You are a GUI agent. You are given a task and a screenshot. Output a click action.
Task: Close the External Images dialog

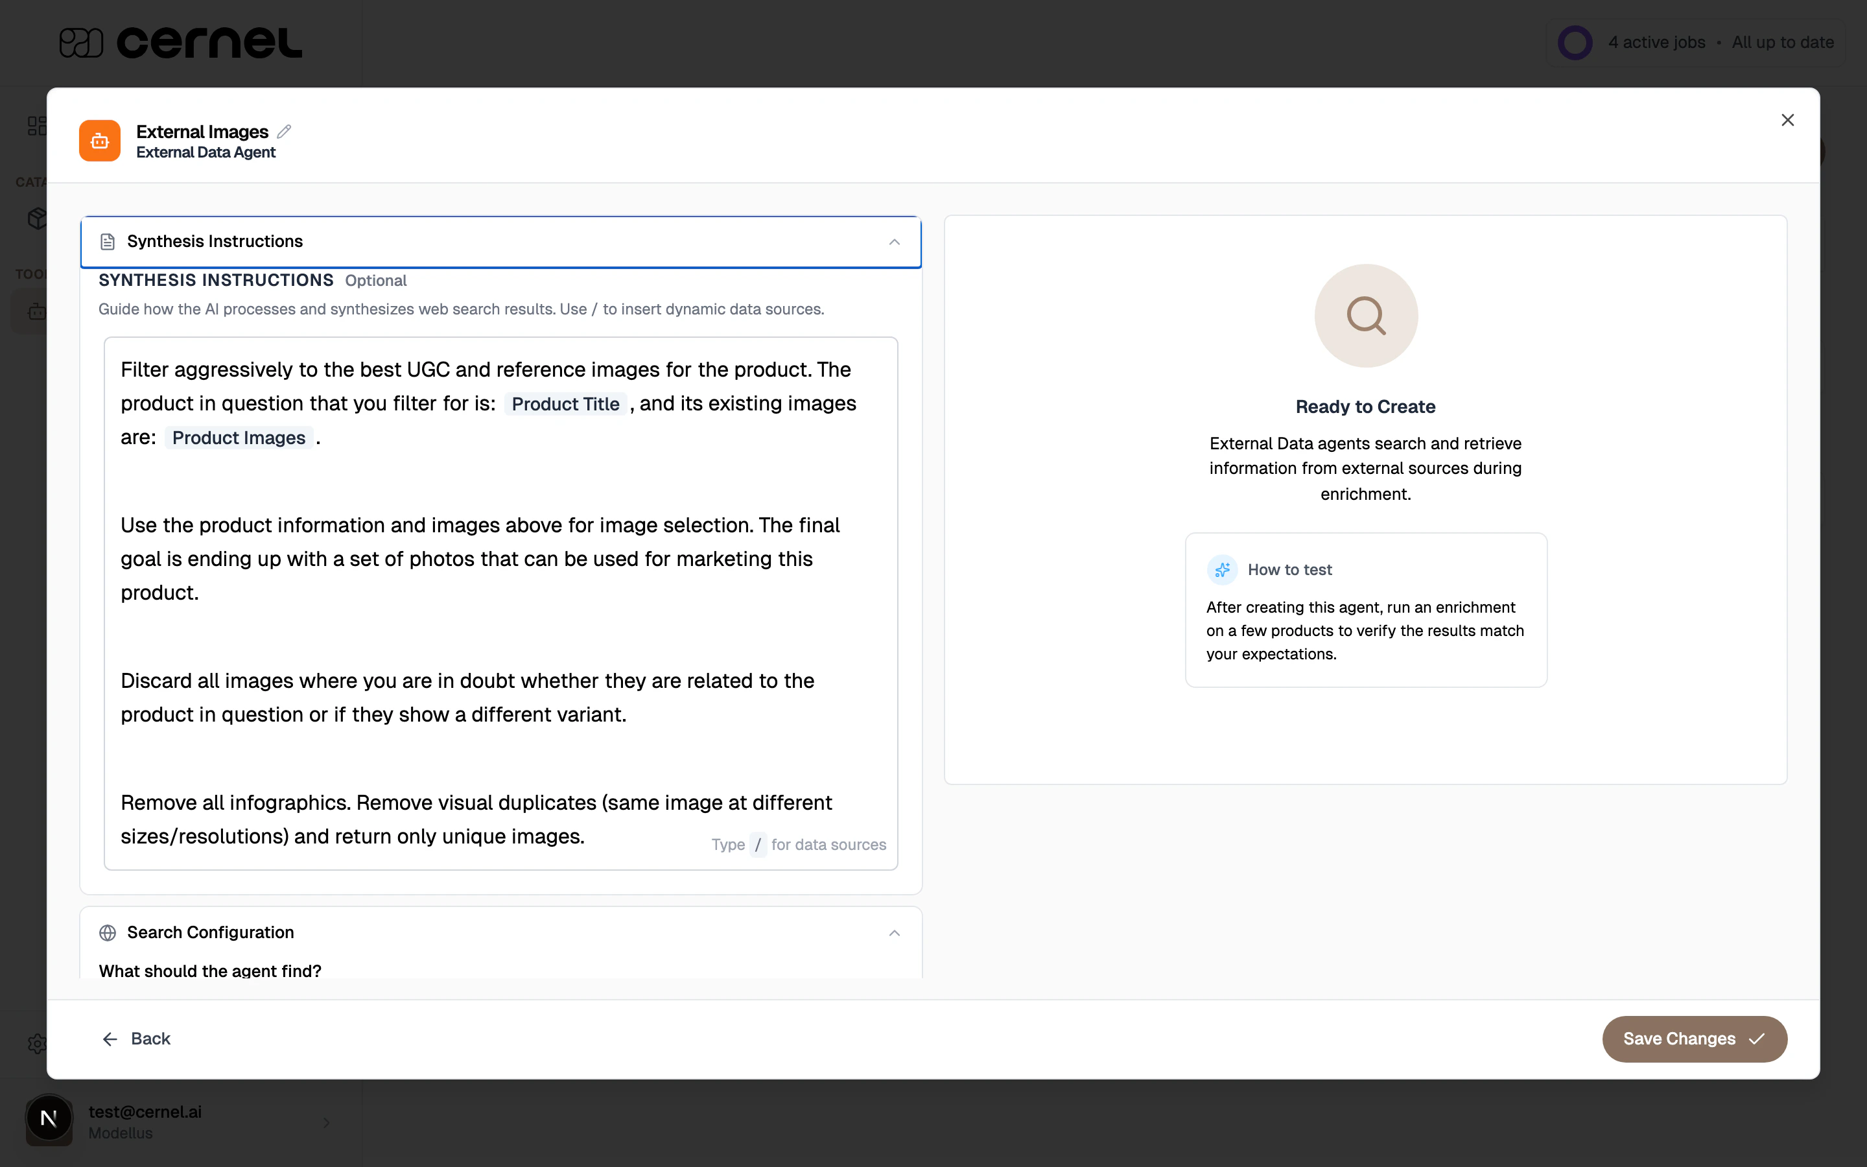click(1787, 120)
